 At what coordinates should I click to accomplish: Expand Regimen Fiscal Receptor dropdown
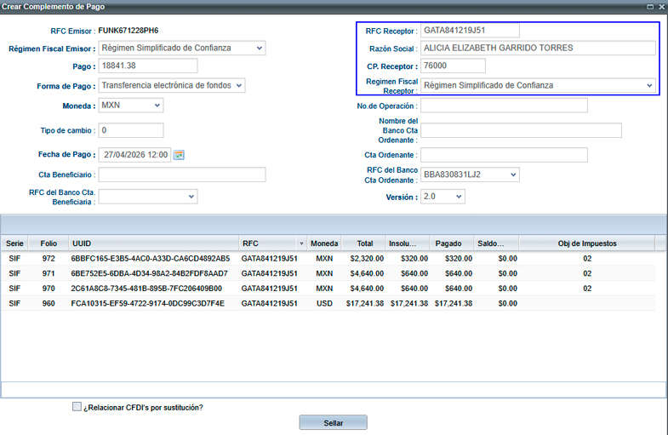click(x=650, y=86)
